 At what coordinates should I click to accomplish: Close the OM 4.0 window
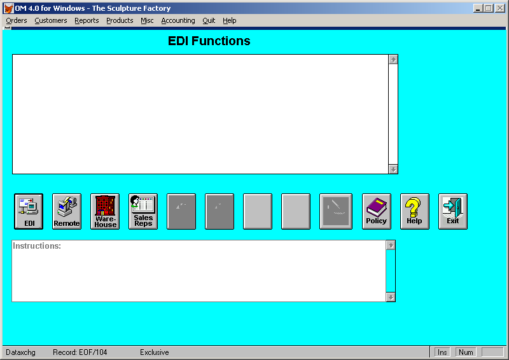click(x=500, y=8)
